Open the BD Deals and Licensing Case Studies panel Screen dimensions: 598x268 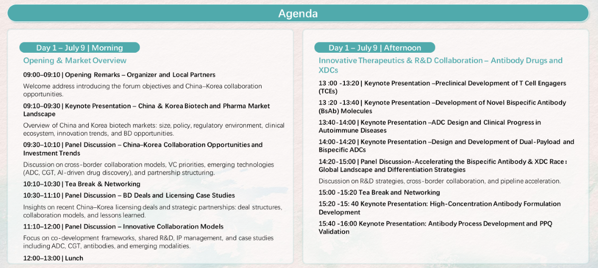123,195
